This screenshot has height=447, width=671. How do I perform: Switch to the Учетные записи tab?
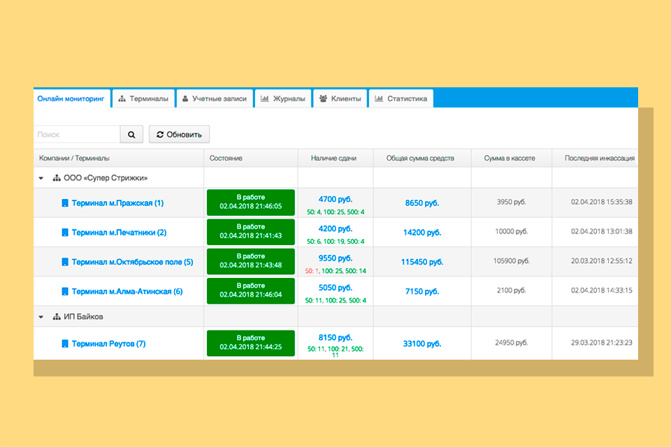[x=214, y=99]
